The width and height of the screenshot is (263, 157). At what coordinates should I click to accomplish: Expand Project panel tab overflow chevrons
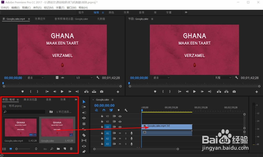tap(76, 100)
